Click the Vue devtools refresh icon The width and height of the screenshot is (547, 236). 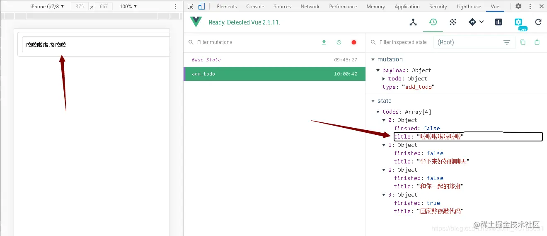point(538,22)
